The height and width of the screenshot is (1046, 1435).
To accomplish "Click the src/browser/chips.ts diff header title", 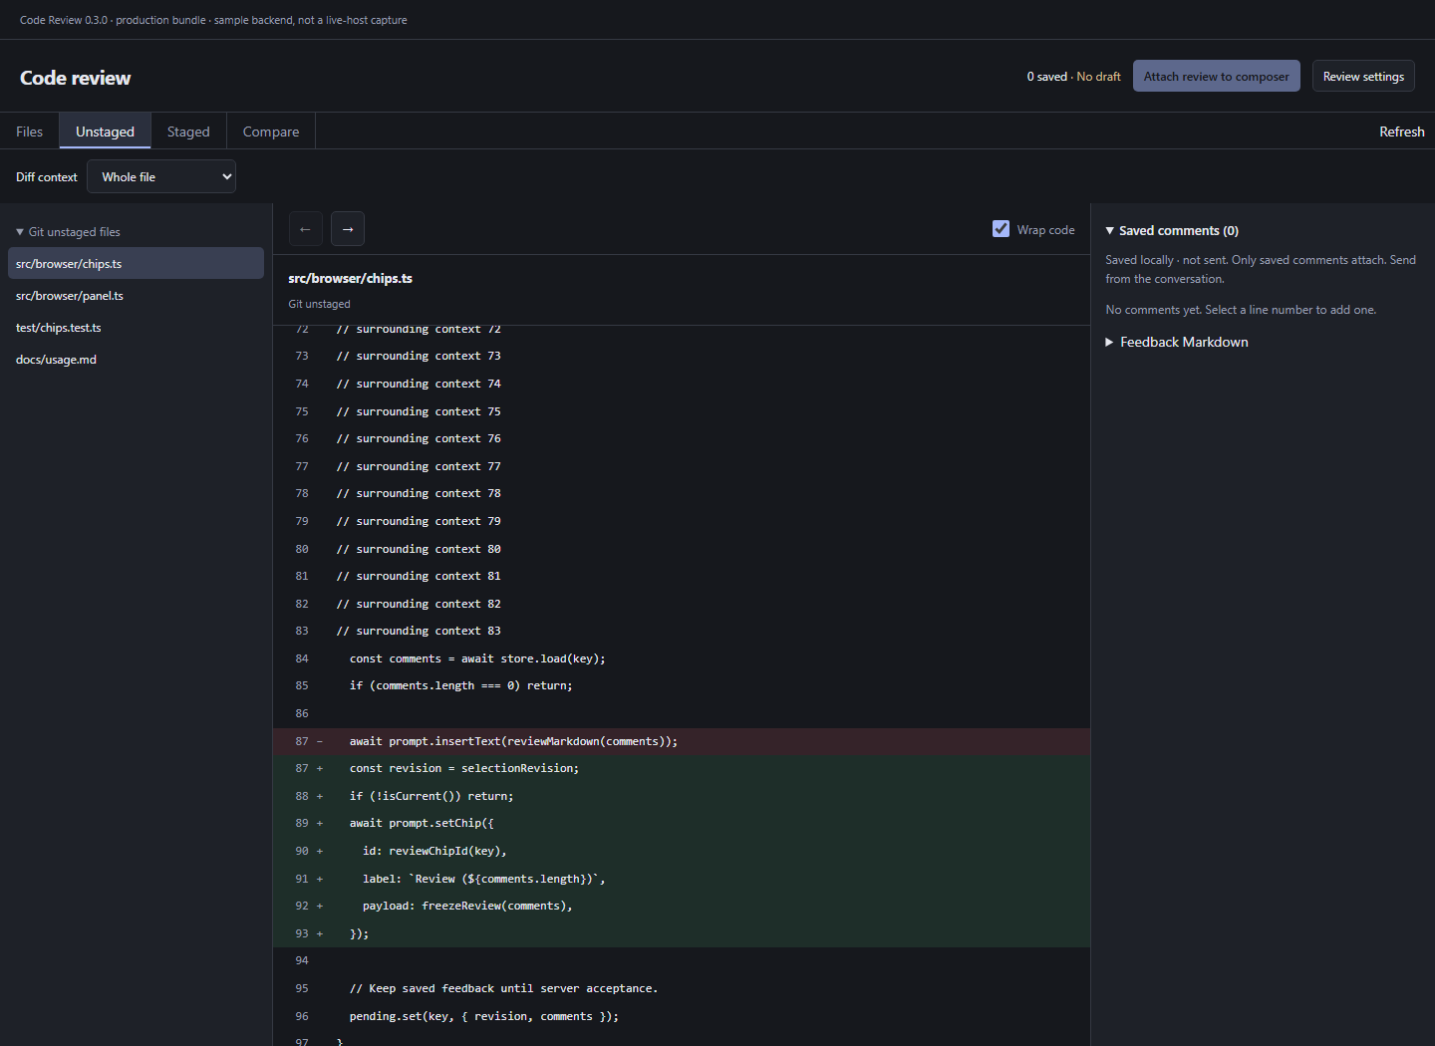I will click(350, 278).
